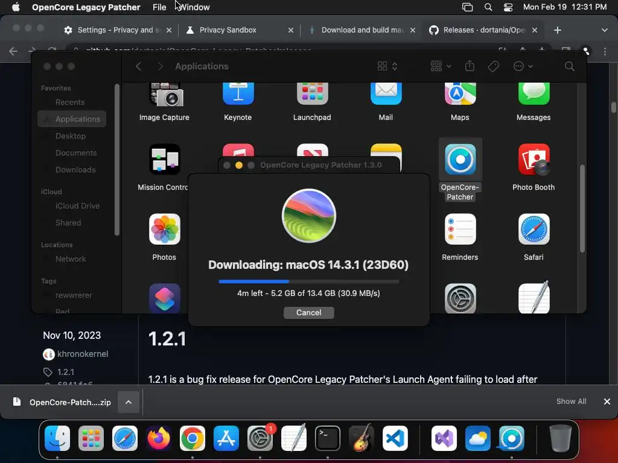Switch to Settings - Privacy Chrome tab
The image size is (618, 463).
(x=118, y=30)
